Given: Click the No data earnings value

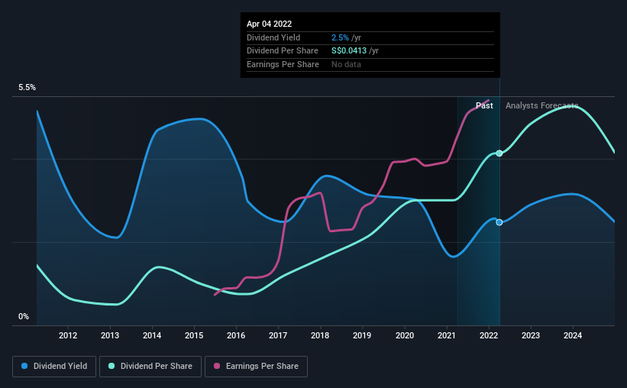Looking at the screenshot, I should pos(346,64).
